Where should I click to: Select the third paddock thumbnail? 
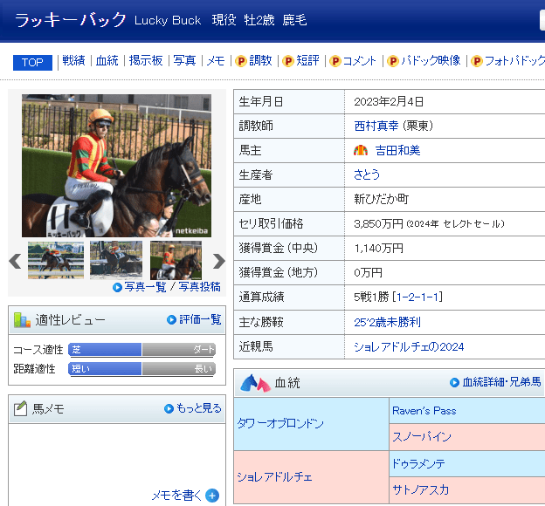click(176, 261)
